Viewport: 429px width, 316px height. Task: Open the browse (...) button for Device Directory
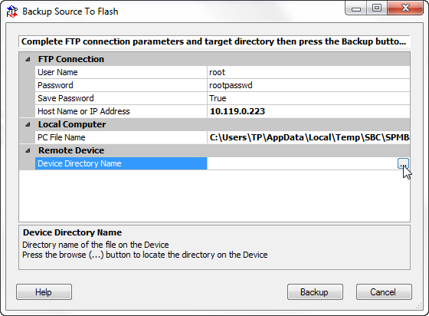[403, 163]
